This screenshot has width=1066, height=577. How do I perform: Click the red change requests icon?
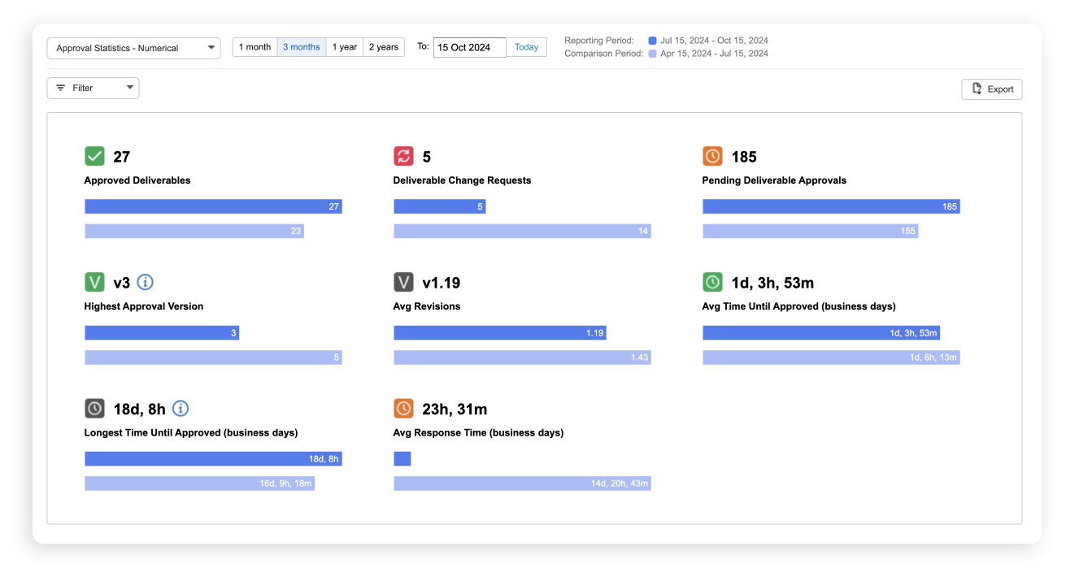[402, 155]
